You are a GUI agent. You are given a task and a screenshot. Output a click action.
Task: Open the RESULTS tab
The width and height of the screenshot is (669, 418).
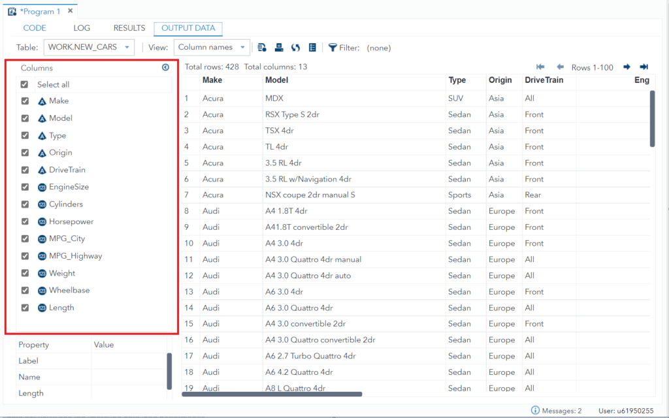click(x=129, y=28)
